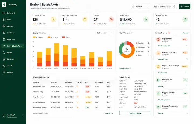This screenshot has height=124, width=194.
Task: Open the By Expiry Date dropdown
Action: click(105, 33)
